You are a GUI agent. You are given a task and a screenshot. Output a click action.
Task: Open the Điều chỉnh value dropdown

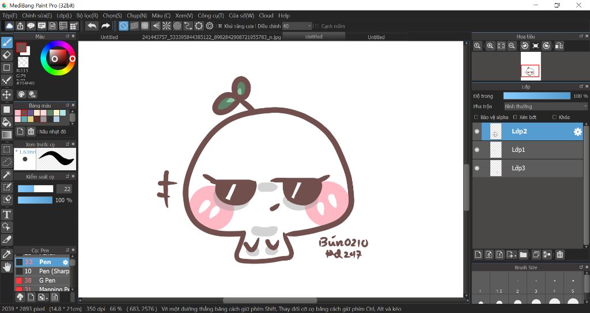click(297, 26)
